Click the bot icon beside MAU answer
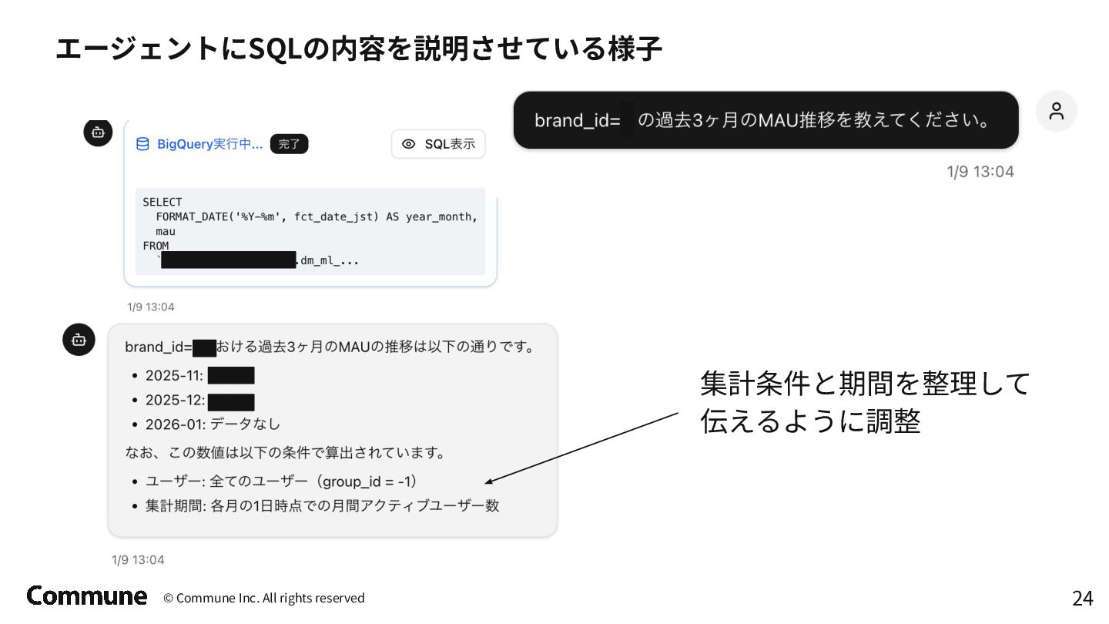The image size is (1109, 624). tap(79, 339)
